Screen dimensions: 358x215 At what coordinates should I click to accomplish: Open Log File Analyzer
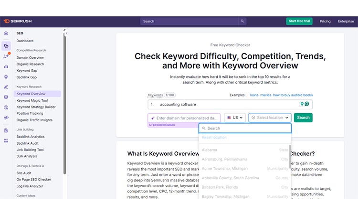(x=30, y=186)
